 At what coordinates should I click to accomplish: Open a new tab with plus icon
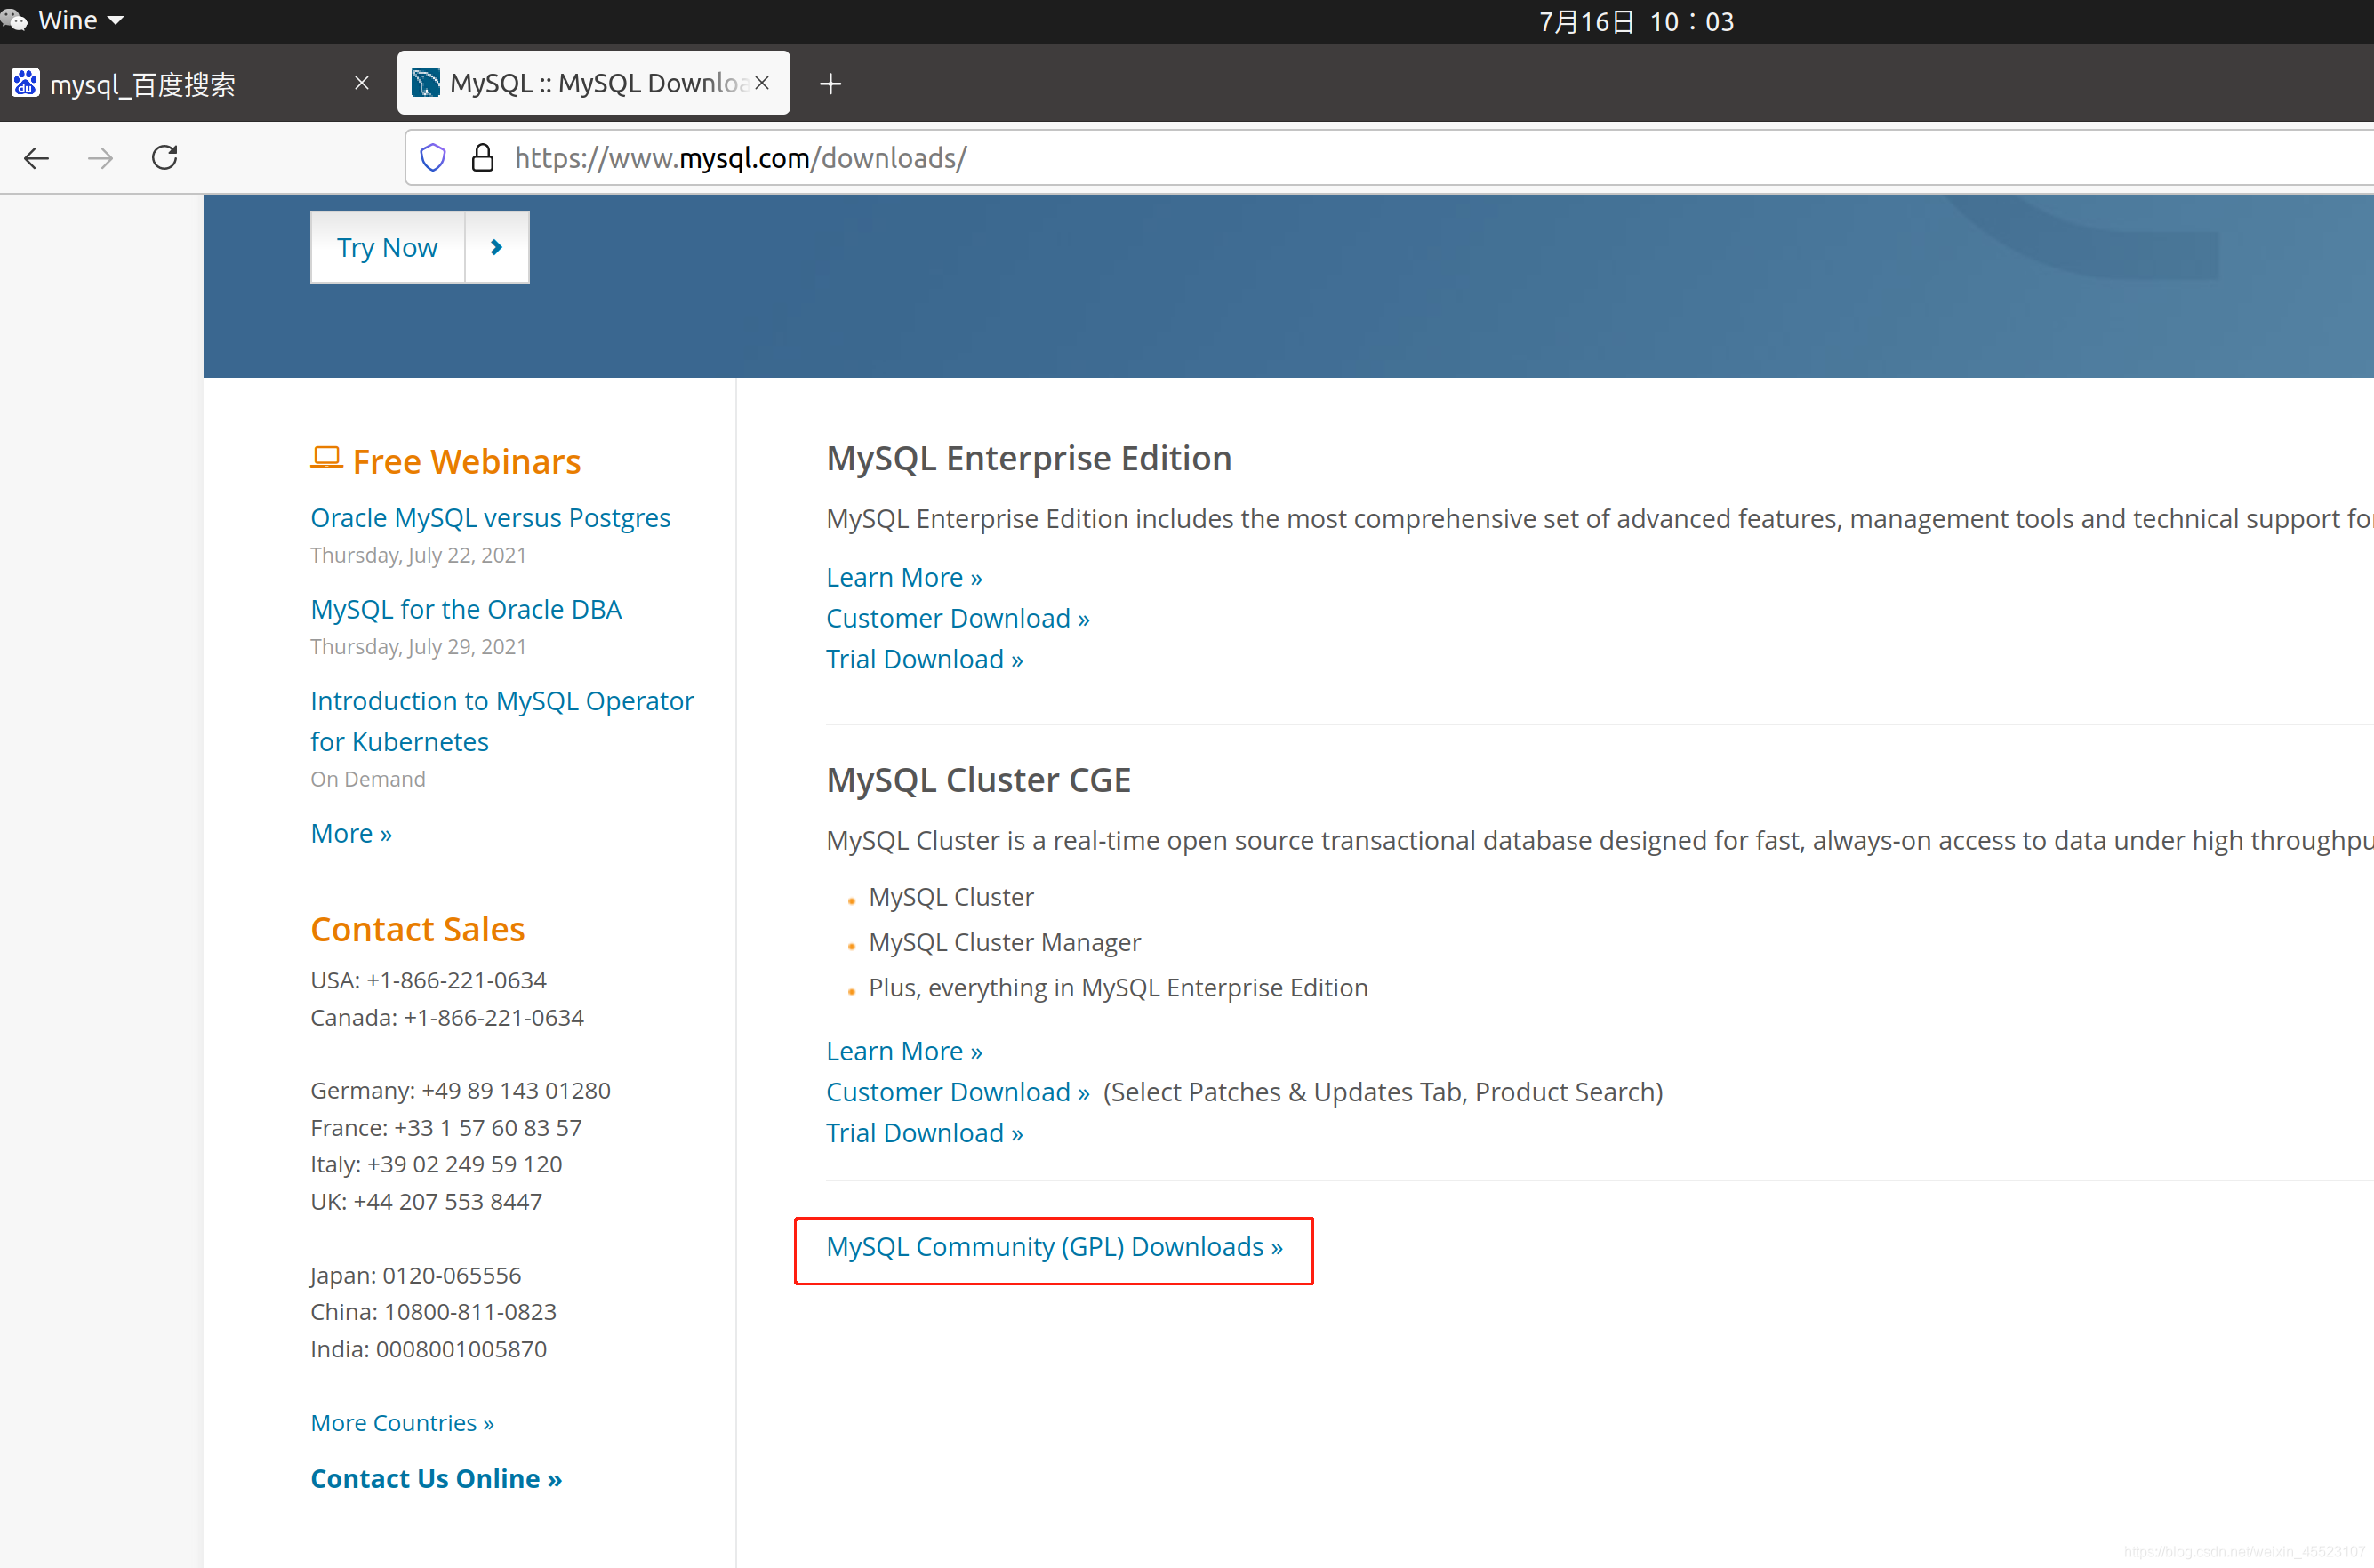(830, 84)
